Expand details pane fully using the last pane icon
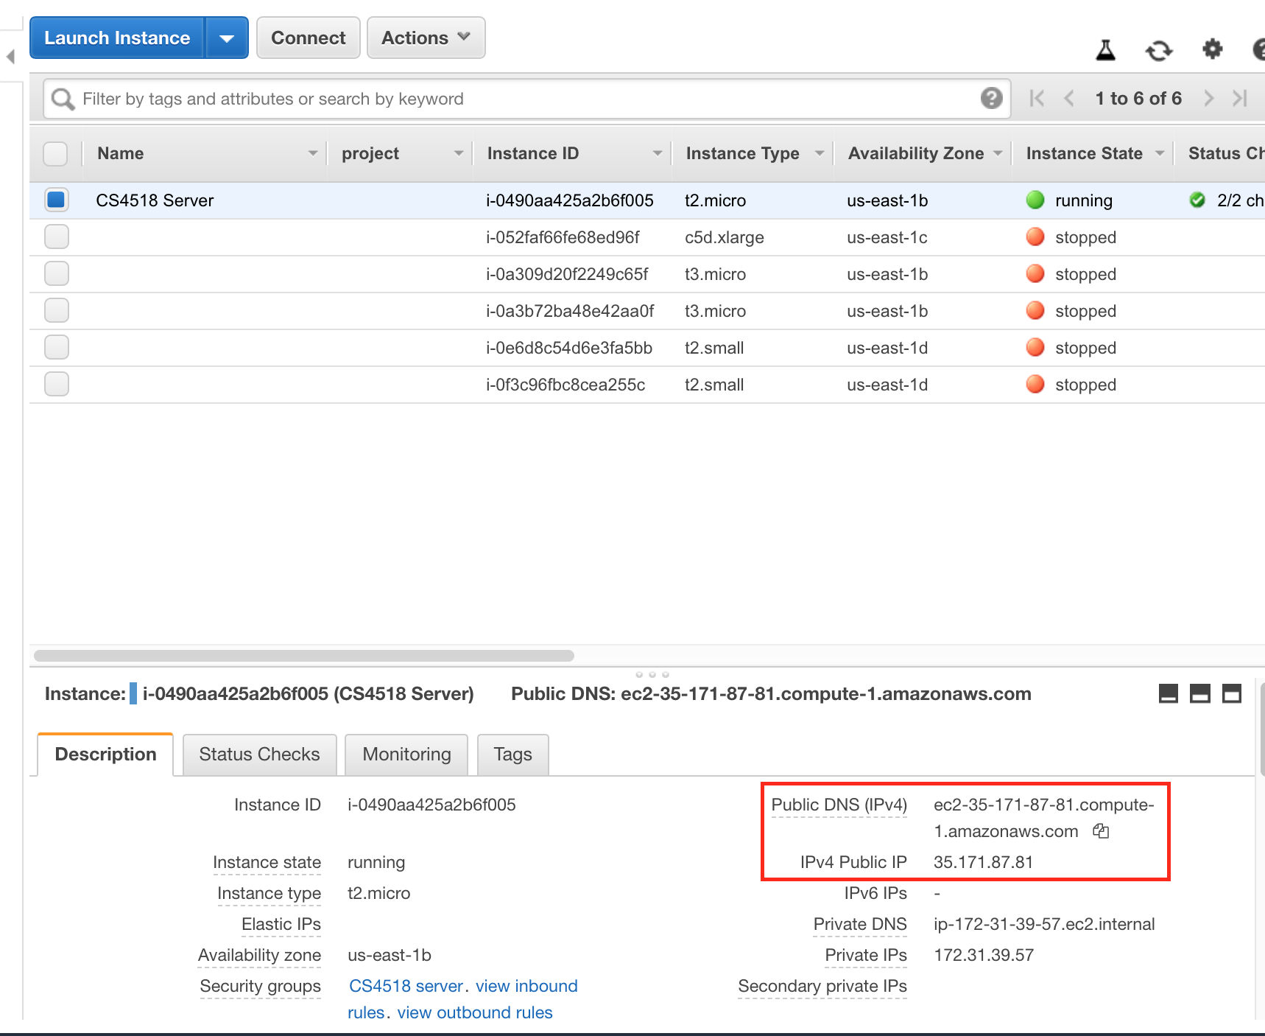Image resolution: width=1265 pixels, height=1036 pixels. click(x=1232, y=693)
